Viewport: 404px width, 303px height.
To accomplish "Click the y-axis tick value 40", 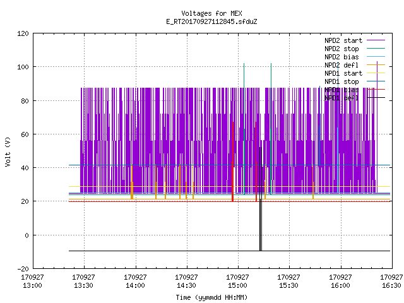I will tap(25, 168).
